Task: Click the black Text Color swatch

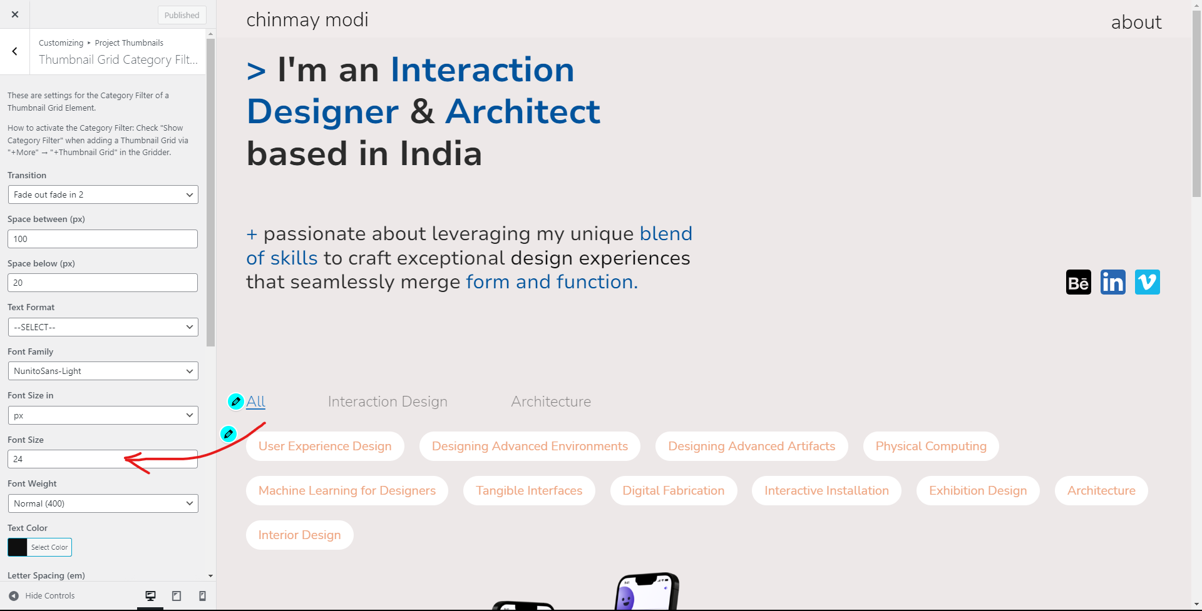Action: 18,547
